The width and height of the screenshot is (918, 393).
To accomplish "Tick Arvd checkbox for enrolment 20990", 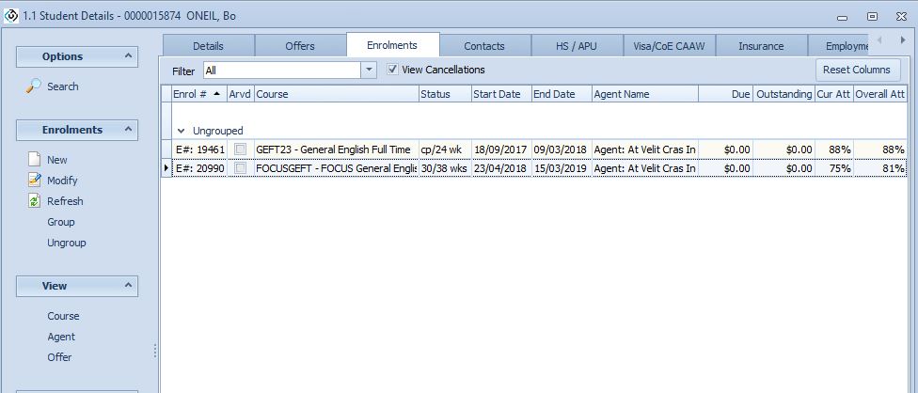I will 240,168.
